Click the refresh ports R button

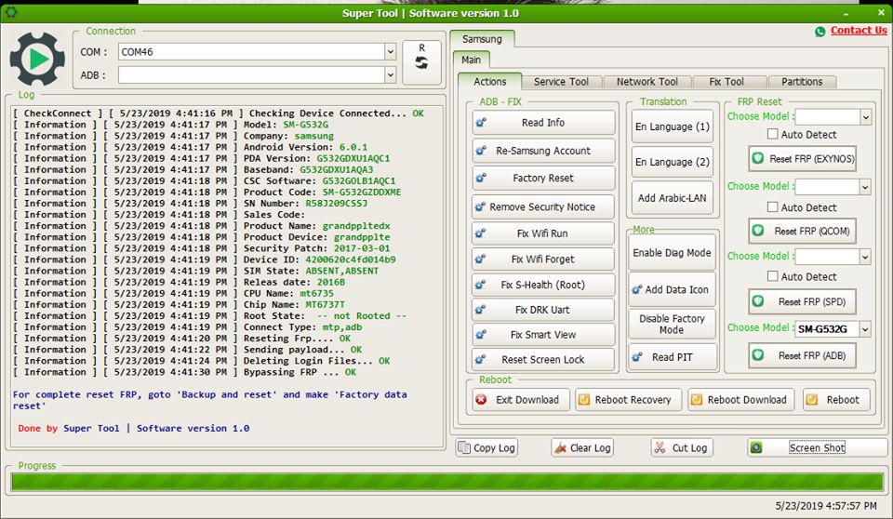coord(421,62)
